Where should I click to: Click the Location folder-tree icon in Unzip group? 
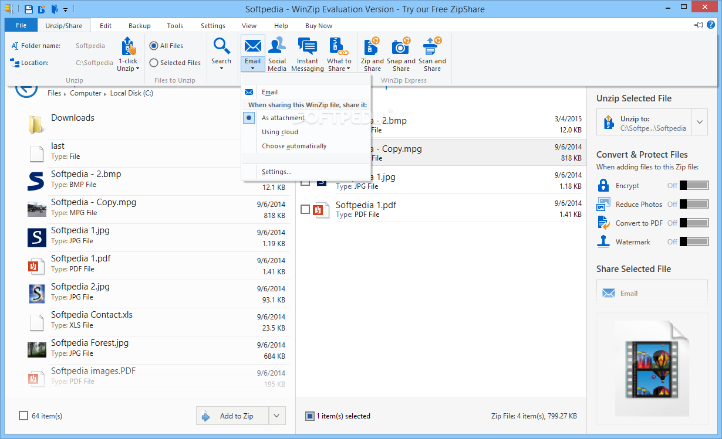15,63
